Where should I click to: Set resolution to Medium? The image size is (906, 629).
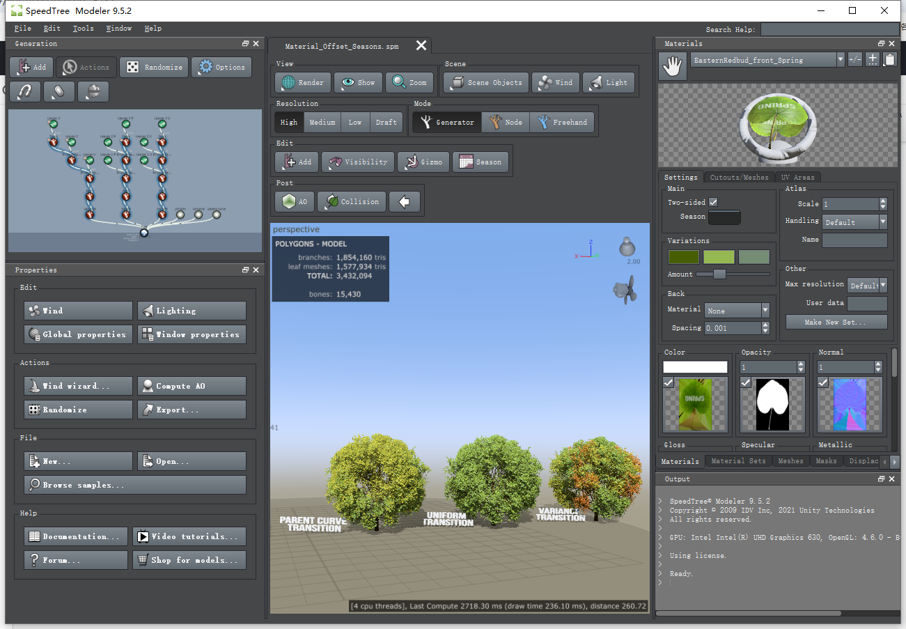click(x=322, y=122)
